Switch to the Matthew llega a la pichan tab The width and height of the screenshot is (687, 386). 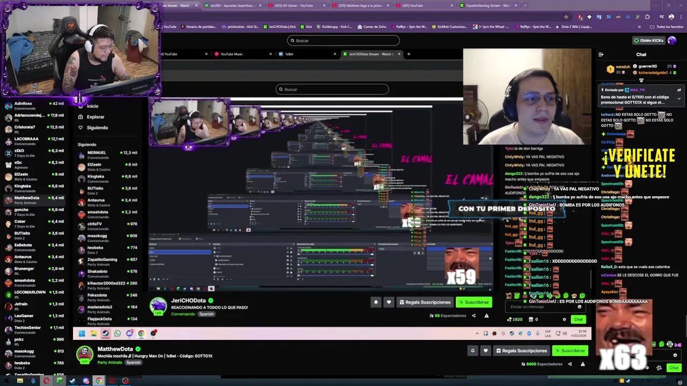click(x=361, y=5)
